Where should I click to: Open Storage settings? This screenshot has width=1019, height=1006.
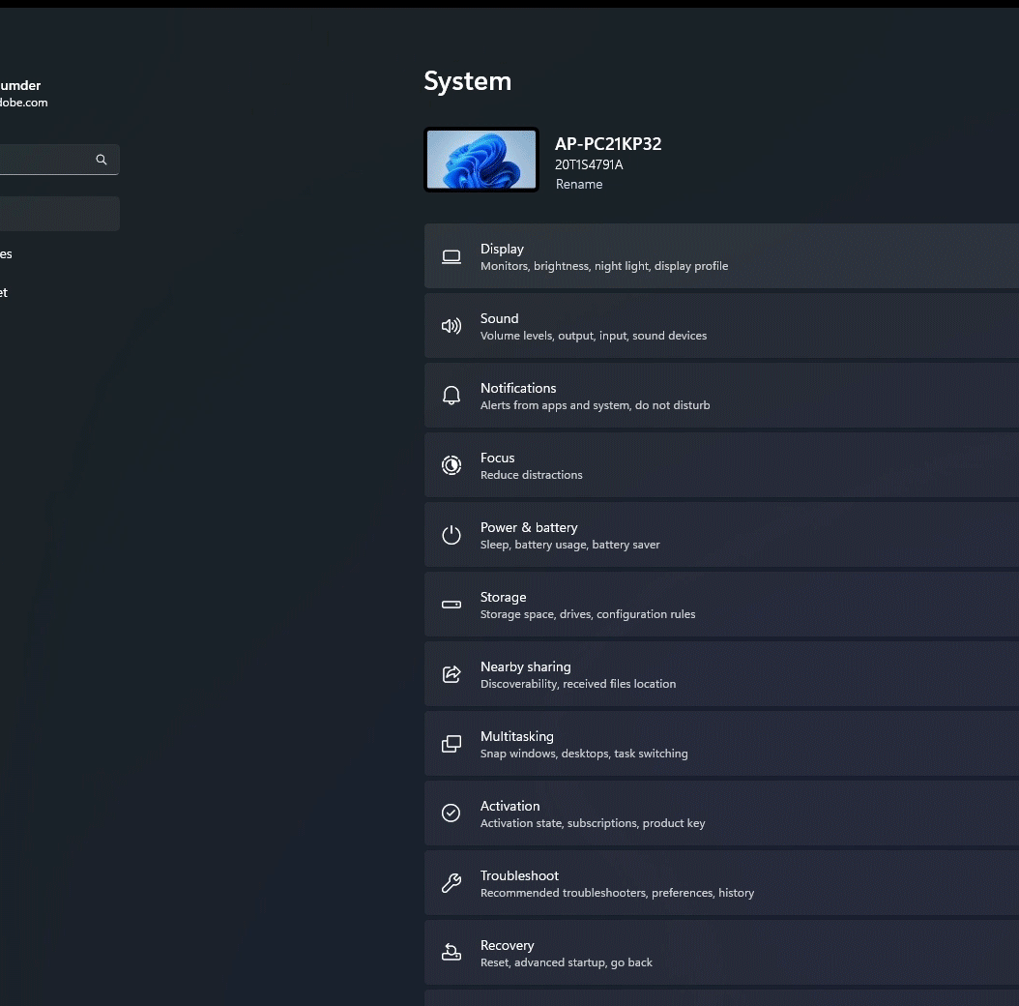(721, 605)
